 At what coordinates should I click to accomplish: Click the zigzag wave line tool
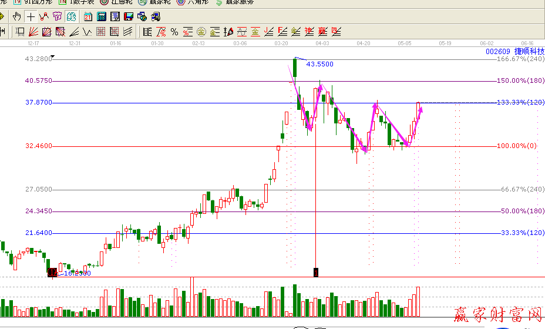tap(87, 31)
